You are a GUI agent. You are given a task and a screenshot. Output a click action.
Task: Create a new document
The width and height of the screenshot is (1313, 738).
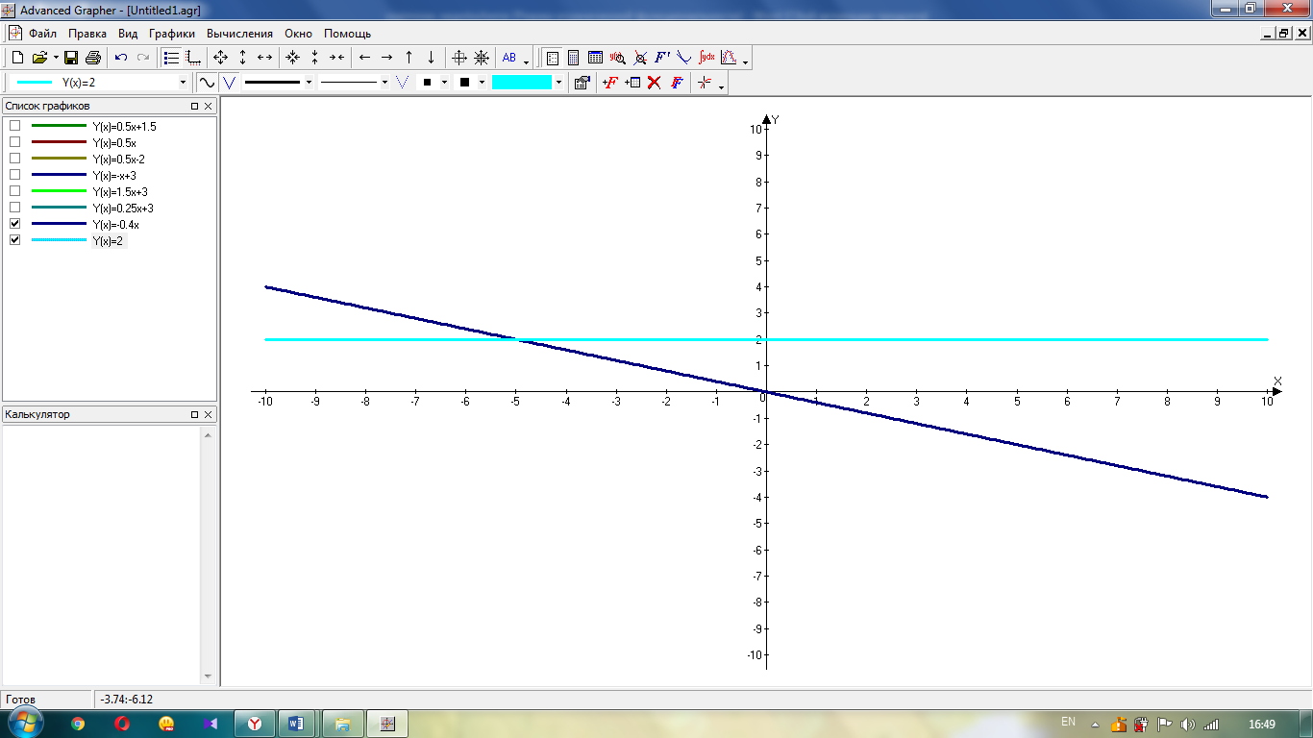17,58
